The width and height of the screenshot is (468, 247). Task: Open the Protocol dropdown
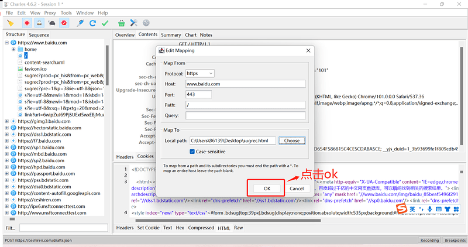coord(199,74)
